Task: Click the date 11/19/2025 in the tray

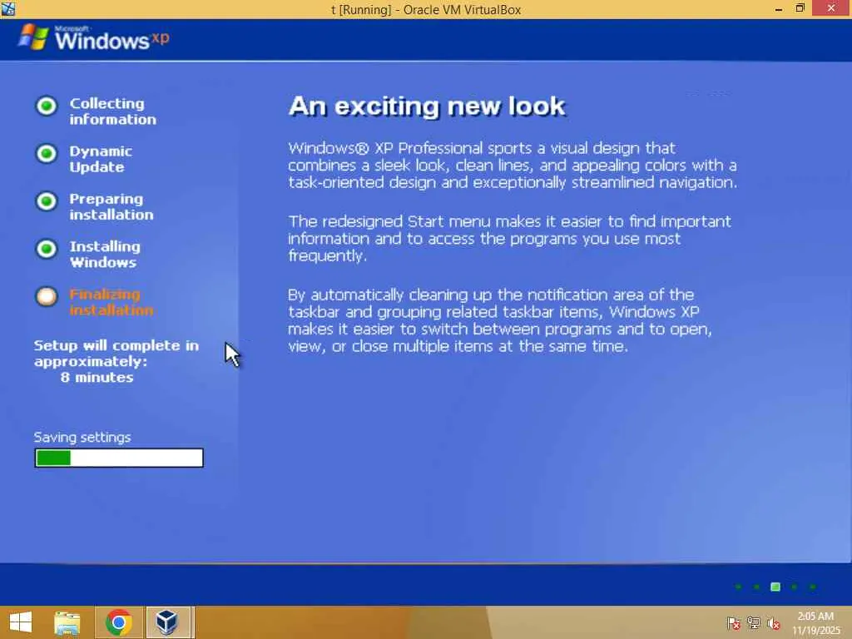Action: click(816, 631)
